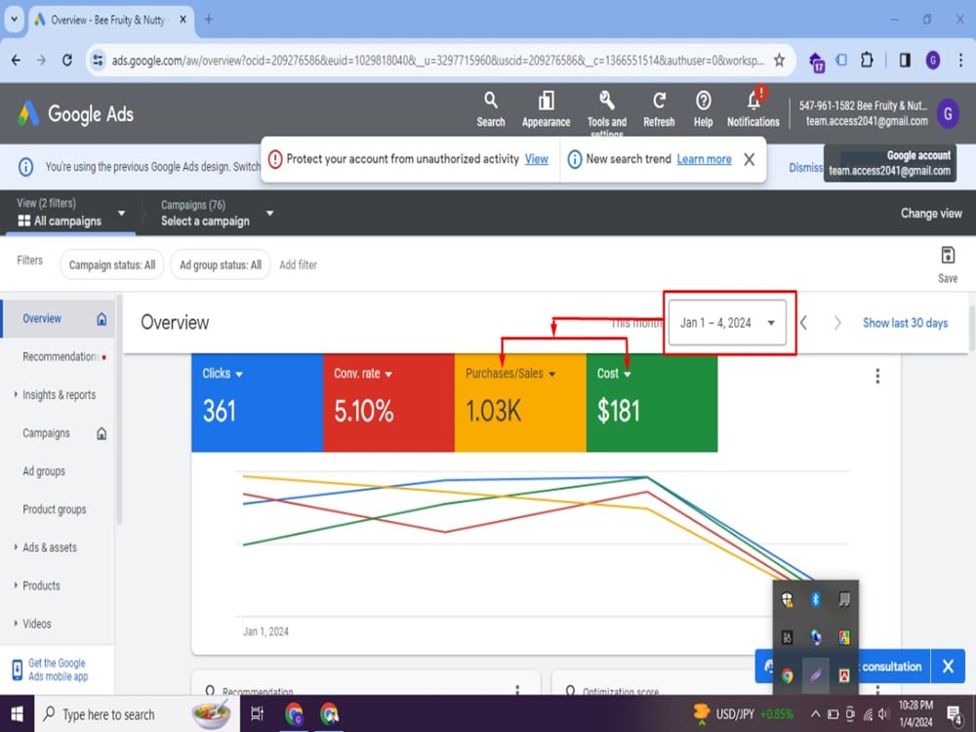
Task: Click the Google account avatar in Ads header
Action: (x=948, y=114)
